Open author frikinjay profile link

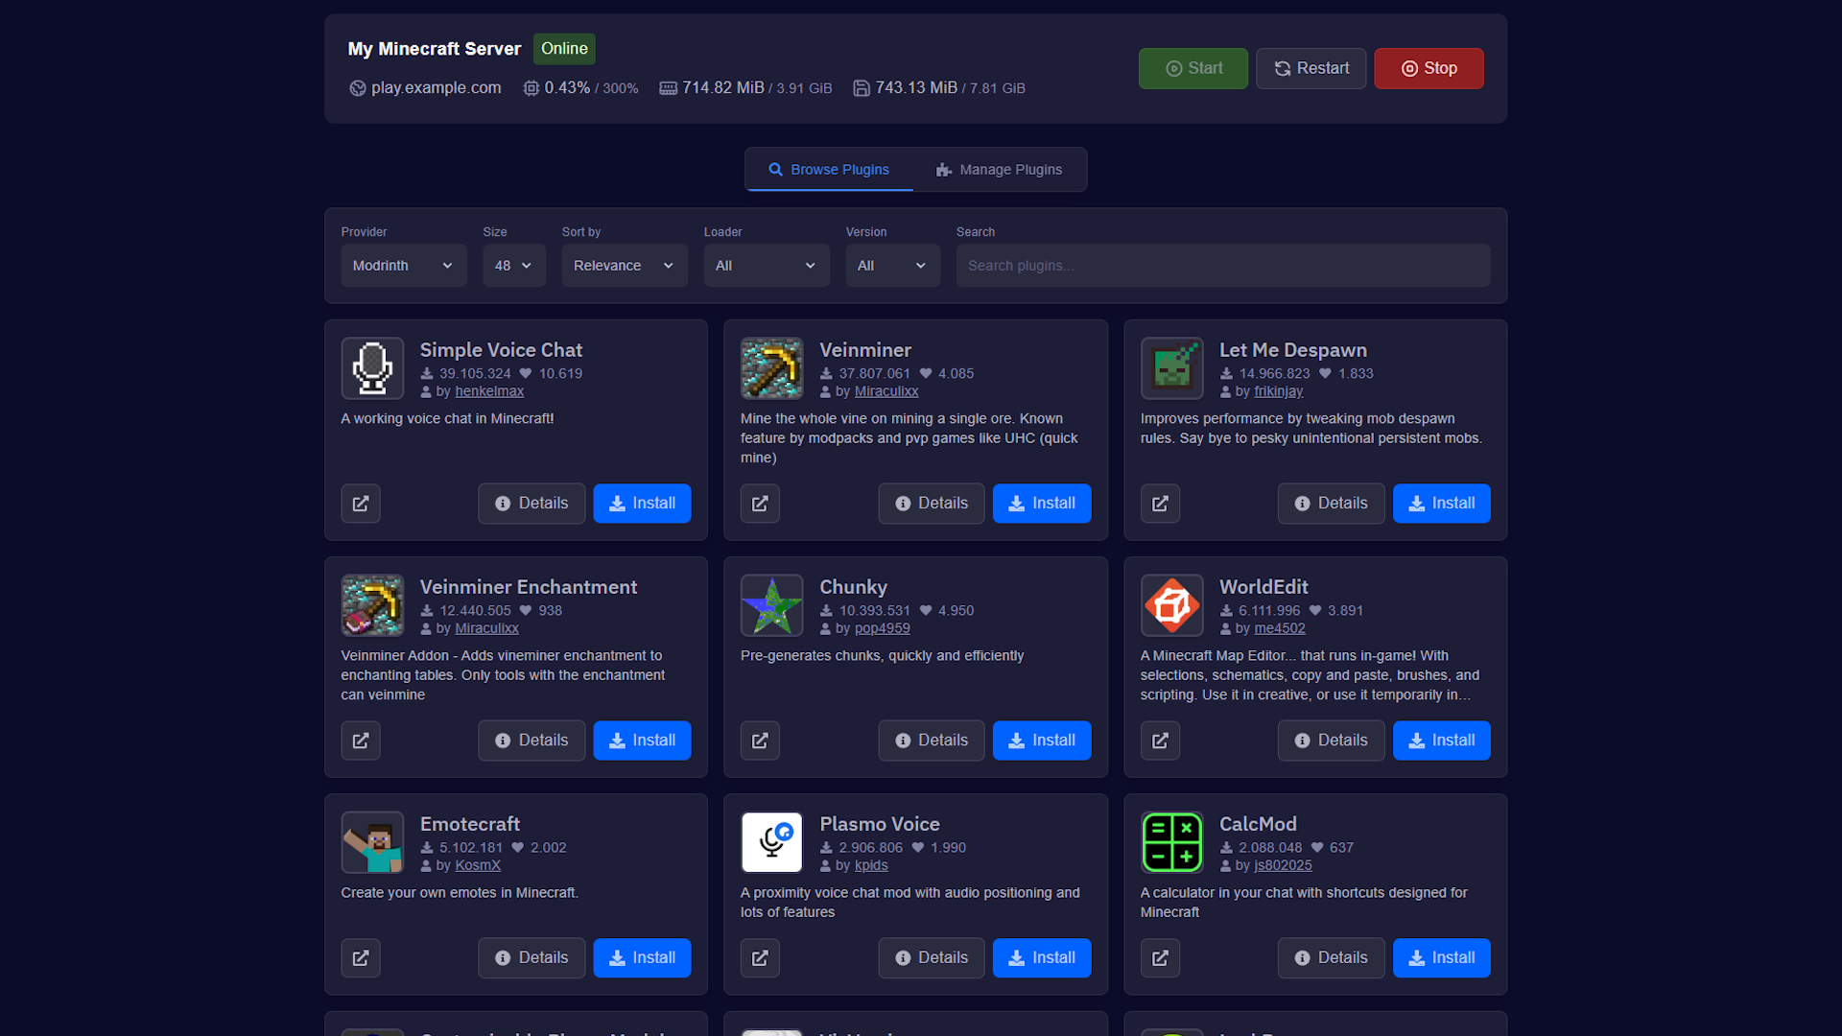1278,391
